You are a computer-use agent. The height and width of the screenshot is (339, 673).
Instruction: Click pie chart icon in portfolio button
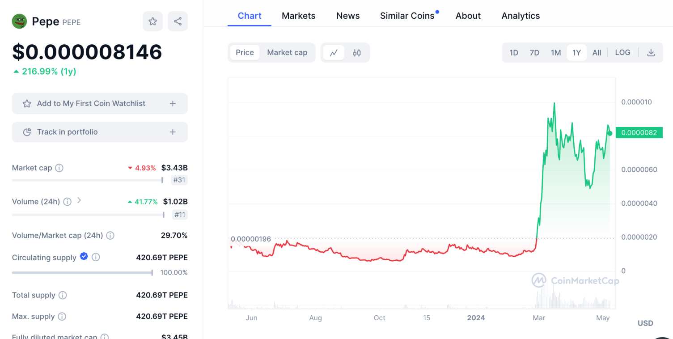[27, 132]
